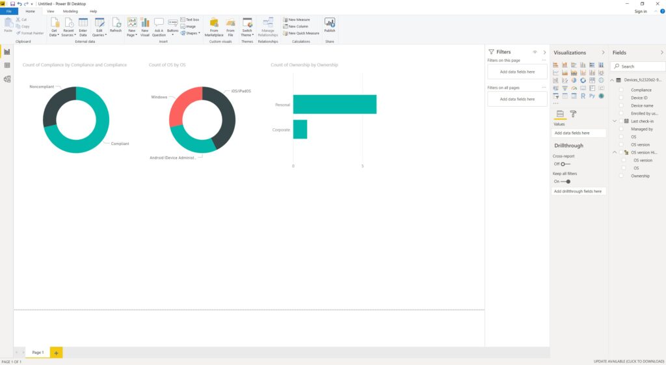This screenshot has height=365, width=666.
Task: Click the Ask A Question icon
Action: (159, 25)
